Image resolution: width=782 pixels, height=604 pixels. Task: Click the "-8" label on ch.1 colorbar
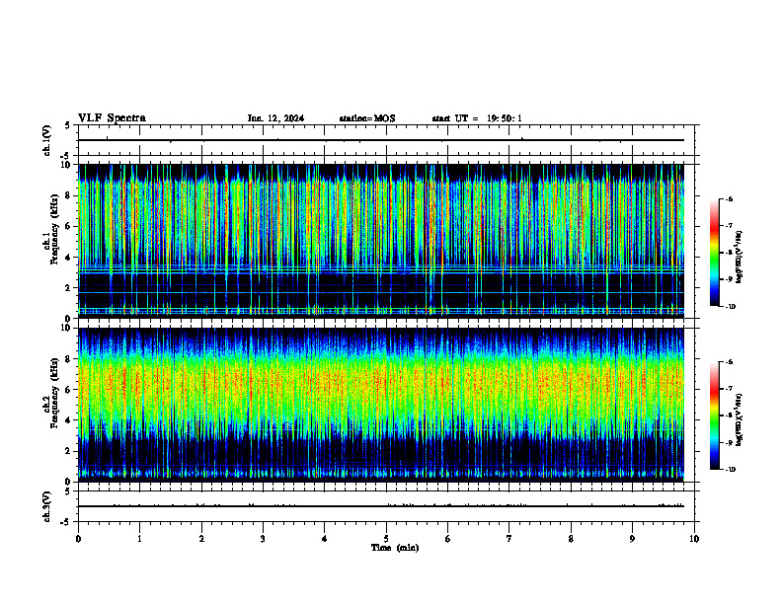[x=729, y=253]
